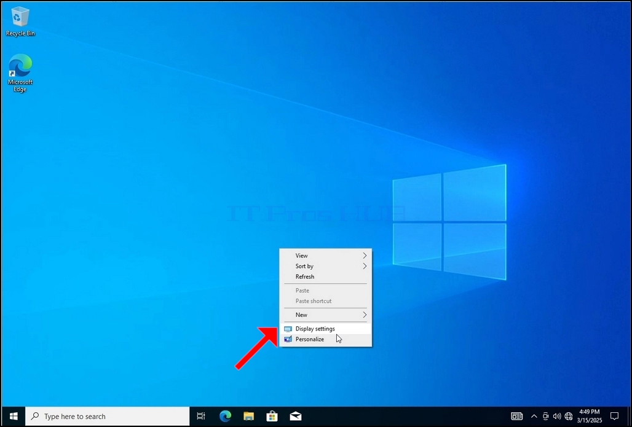Open the volume speaker tray icon
Viewport: 632px width, 427px height.
tap(557, 416)
